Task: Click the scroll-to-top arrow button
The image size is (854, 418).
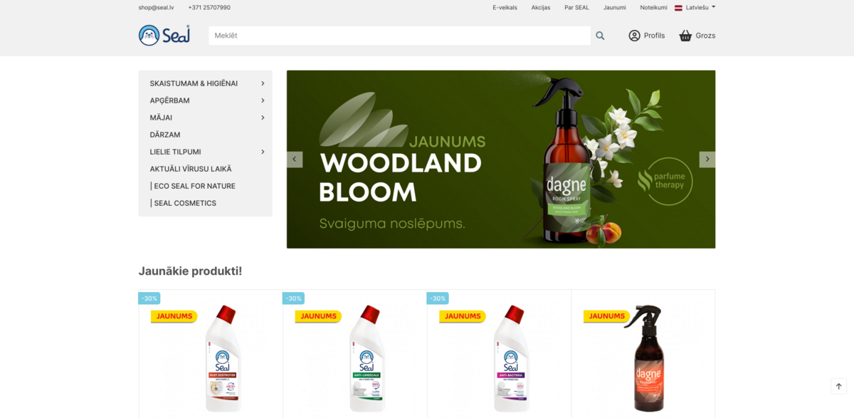Action: click(x=838, y=386)
